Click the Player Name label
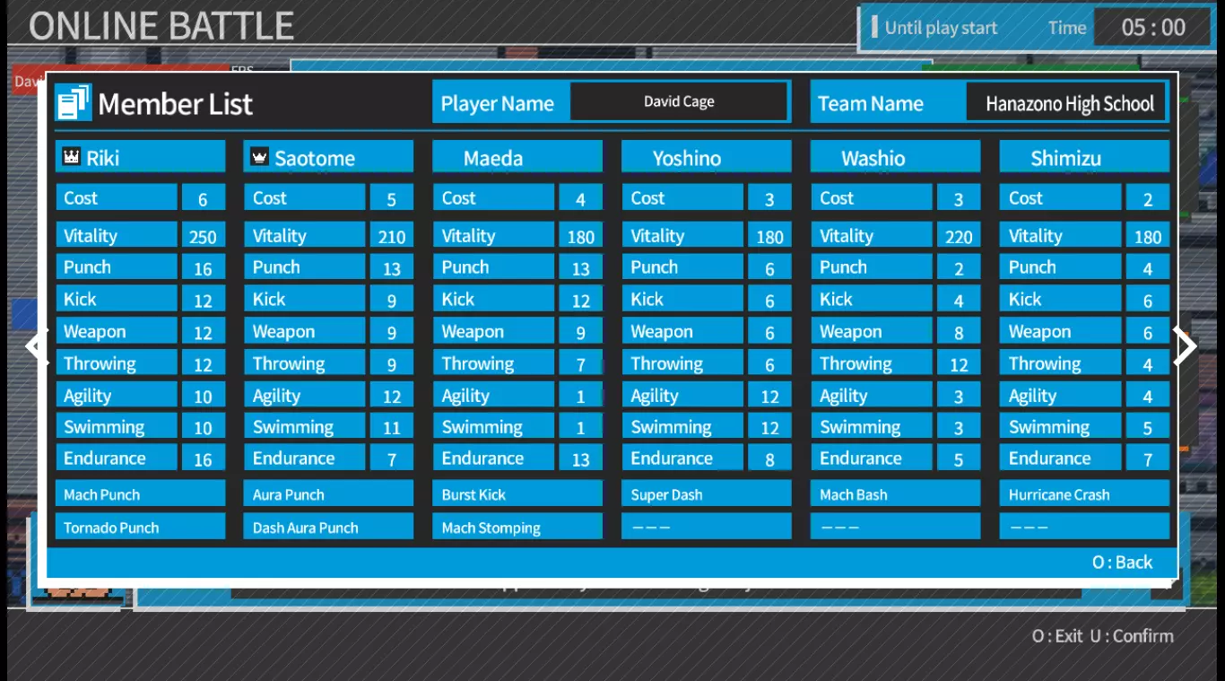 click(498, 103)
